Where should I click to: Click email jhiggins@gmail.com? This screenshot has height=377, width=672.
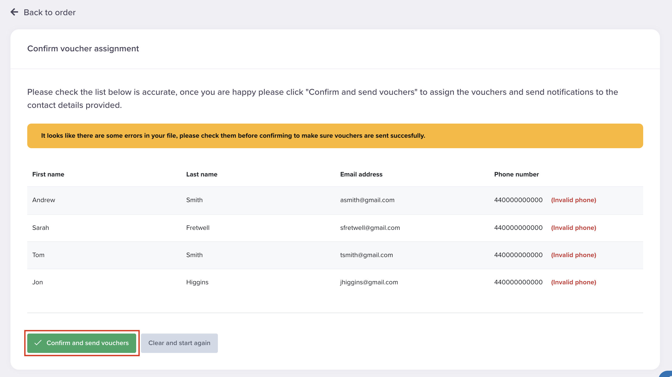click(x=369, y=282)
